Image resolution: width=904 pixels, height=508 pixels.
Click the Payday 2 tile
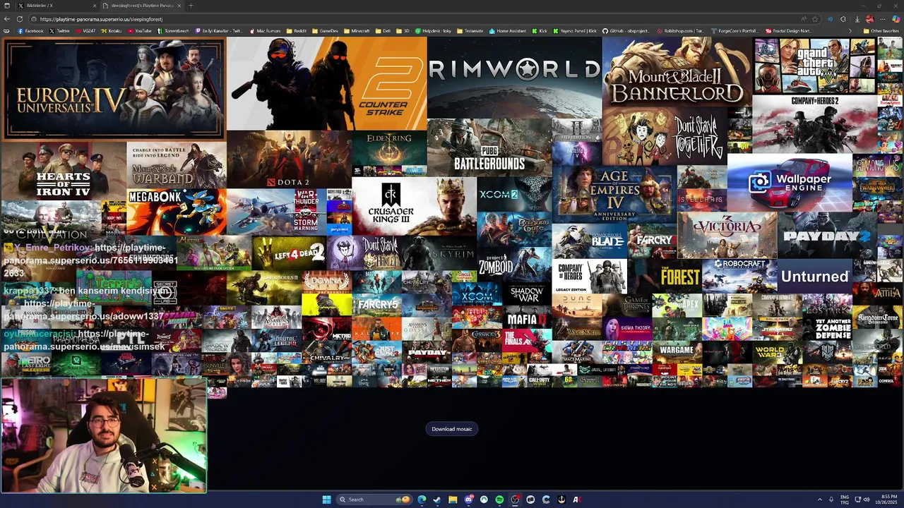click(827, 235)
